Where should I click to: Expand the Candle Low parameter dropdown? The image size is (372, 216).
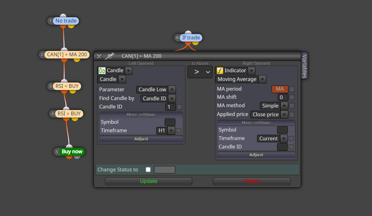[x=172, y=89]
